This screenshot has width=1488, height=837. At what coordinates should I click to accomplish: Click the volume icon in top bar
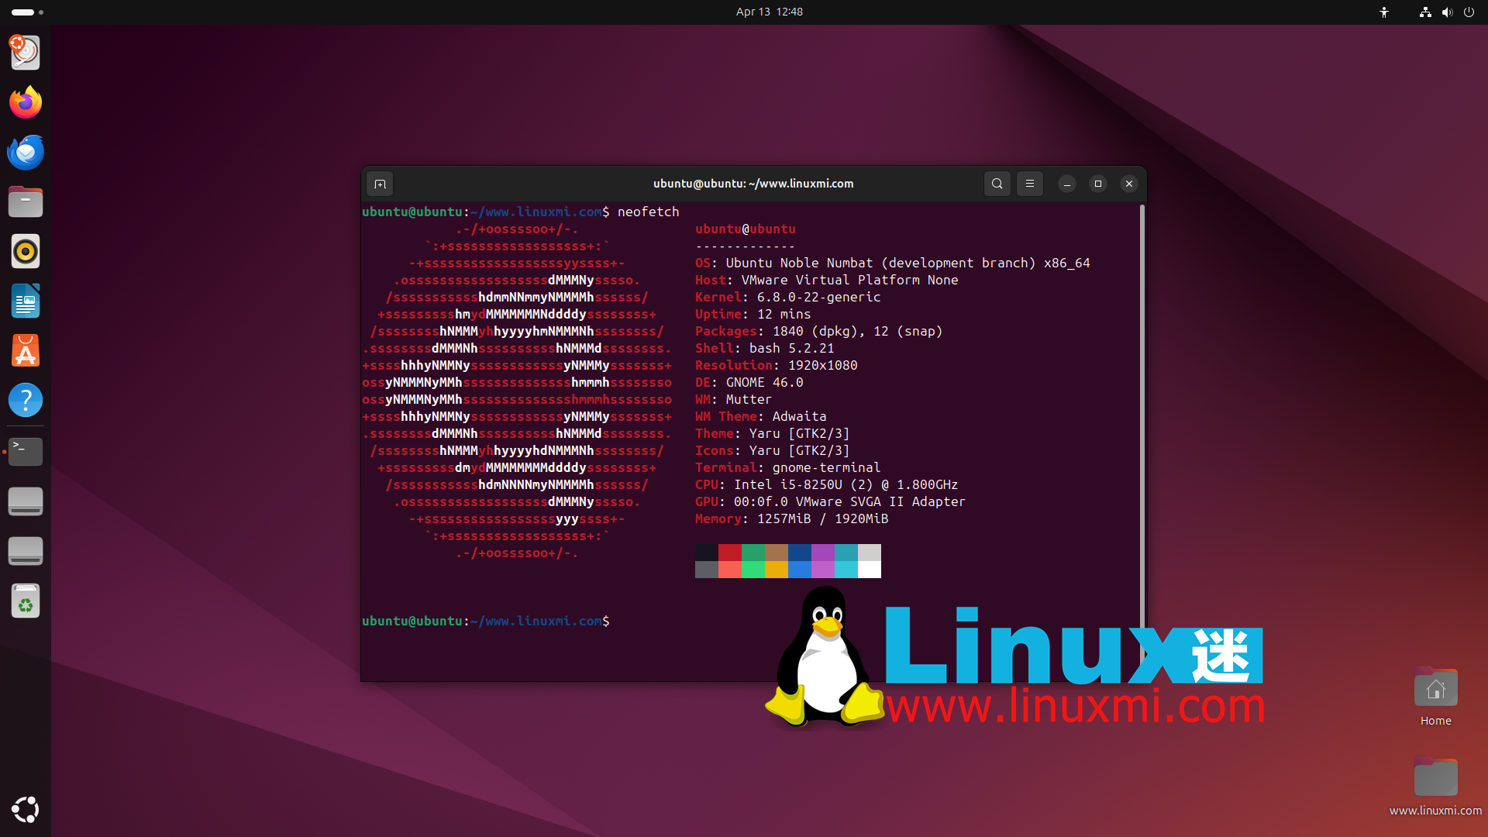[x=1447, y=12]
